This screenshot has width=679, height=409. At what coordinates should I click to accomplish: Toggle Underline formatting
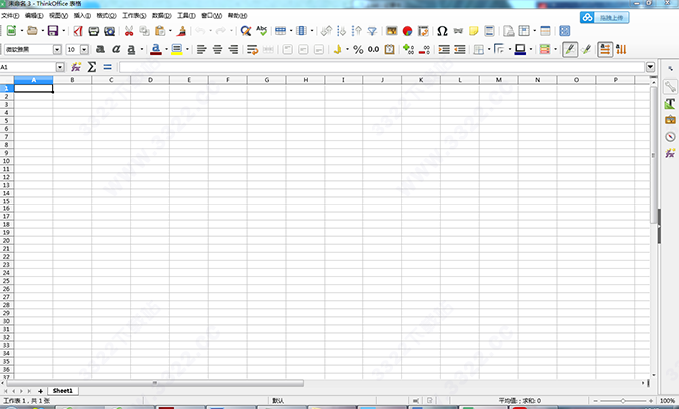131,49
